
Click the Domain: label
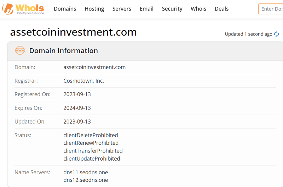pyautogui.click(x=25, y=67)
